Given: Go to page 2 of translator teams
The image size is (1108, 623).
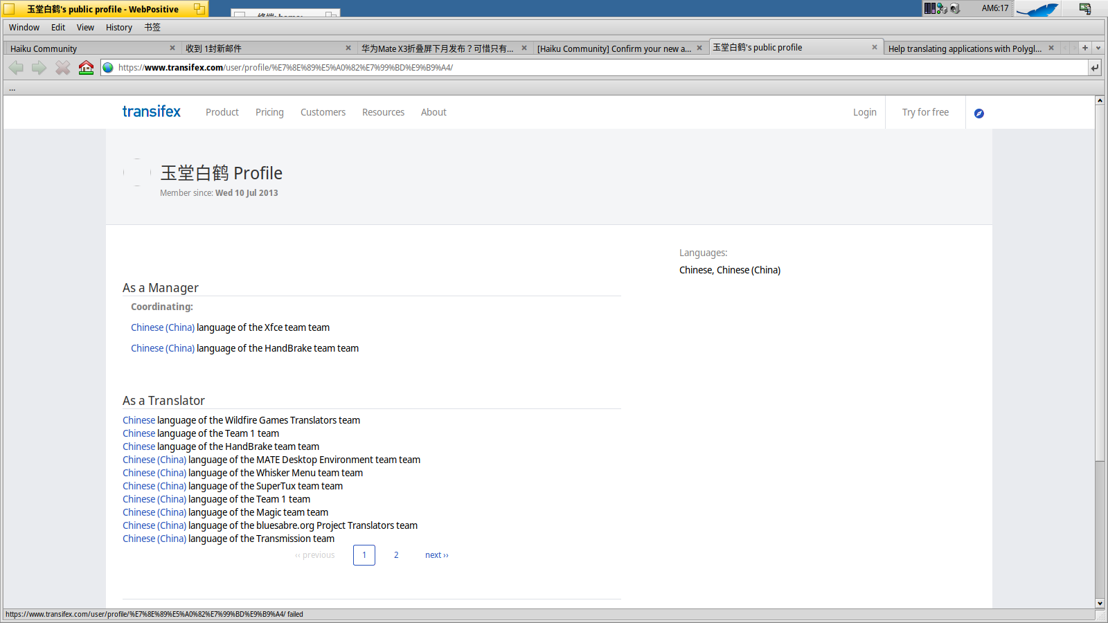Looking at the screenshot, I should point(396,555).
